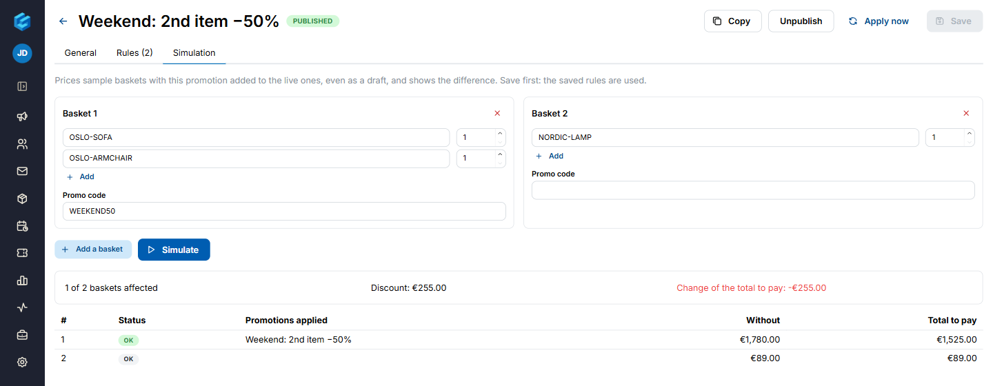
Task: Click Basket 2 empty promo code field
Action: coord(753,190)
